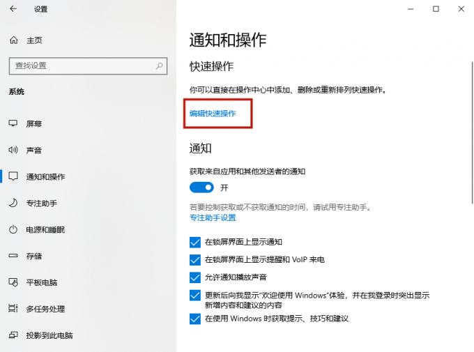Uncheck 更新后向我显示欢迎使用 Windows 体验
Viewport: 474px width, 352px height.
click(x=195, y=295)
